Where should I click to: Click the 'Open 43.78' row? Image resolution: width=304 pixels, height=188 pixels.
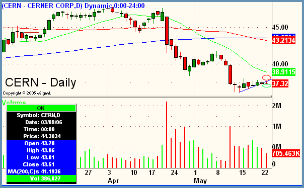point(41,143)
